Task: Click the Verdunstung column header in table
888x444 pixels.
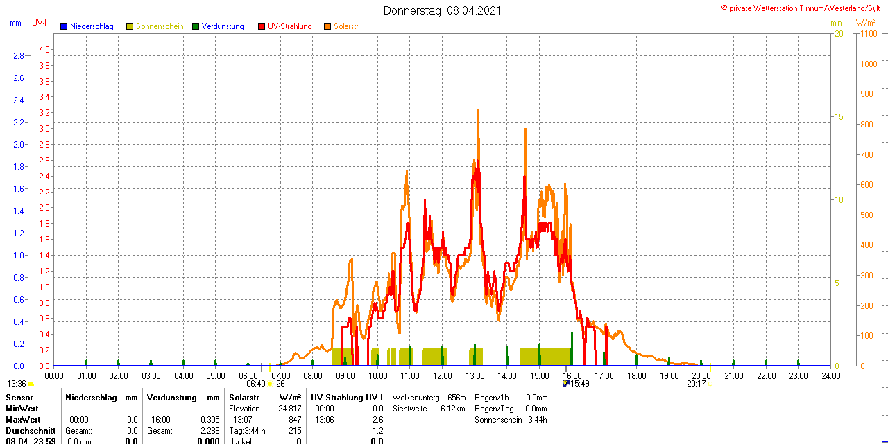Action: pyautogui.click(x=172, y=398)
